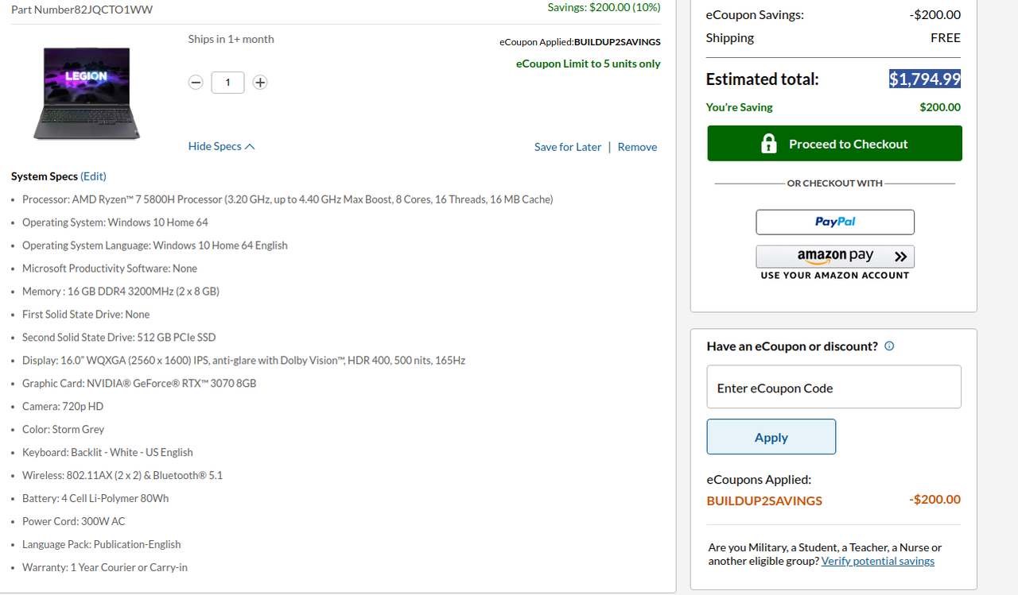This screenshot has width=1018, height=595.
Task: Click the eCoupon Applied:BUILDUP2SAVINGS label in cart item
Action: tap(580, 42)
